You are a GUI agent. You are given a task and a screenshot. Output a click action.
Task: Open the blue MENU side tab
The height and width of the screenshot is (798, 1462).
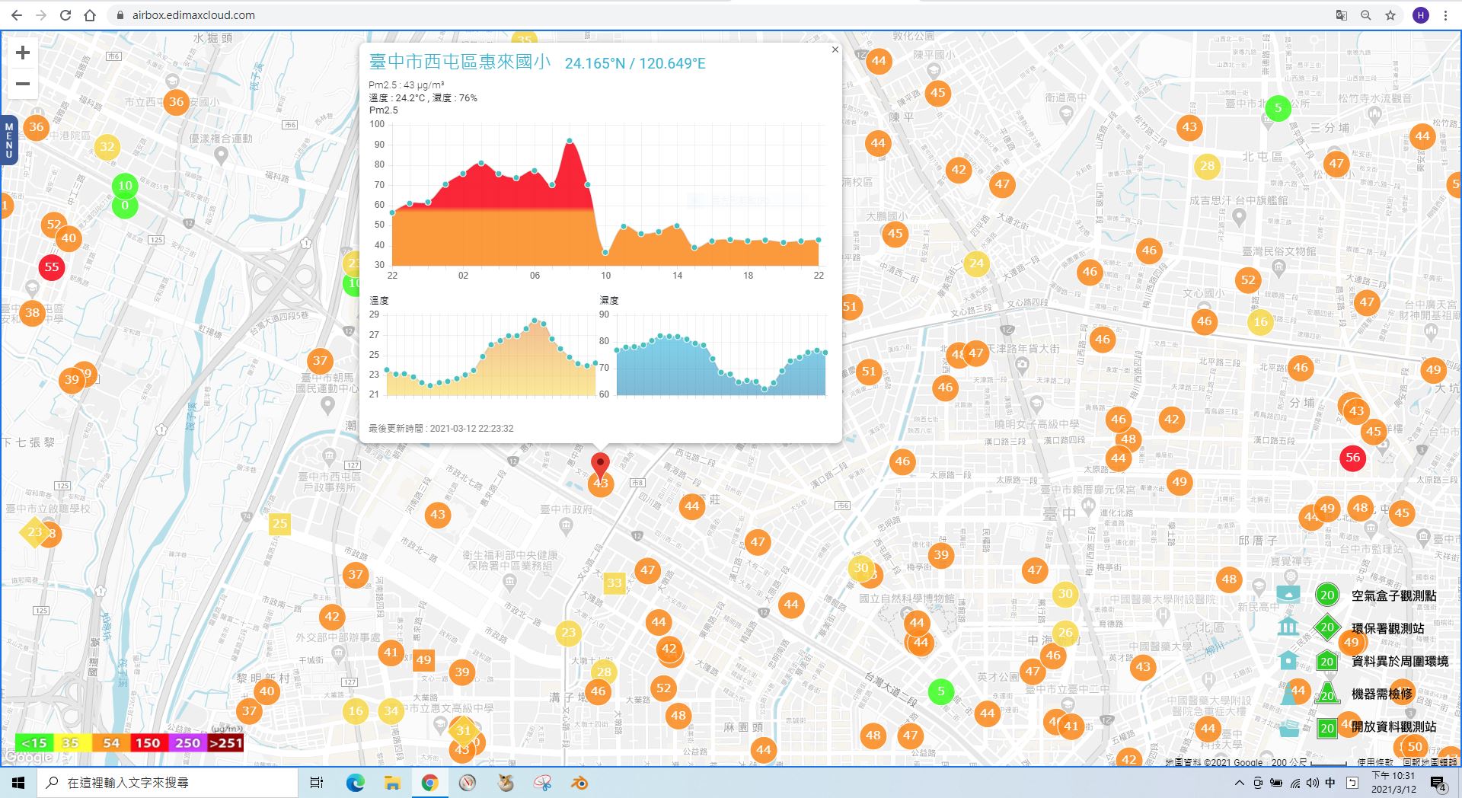(8, 140)
